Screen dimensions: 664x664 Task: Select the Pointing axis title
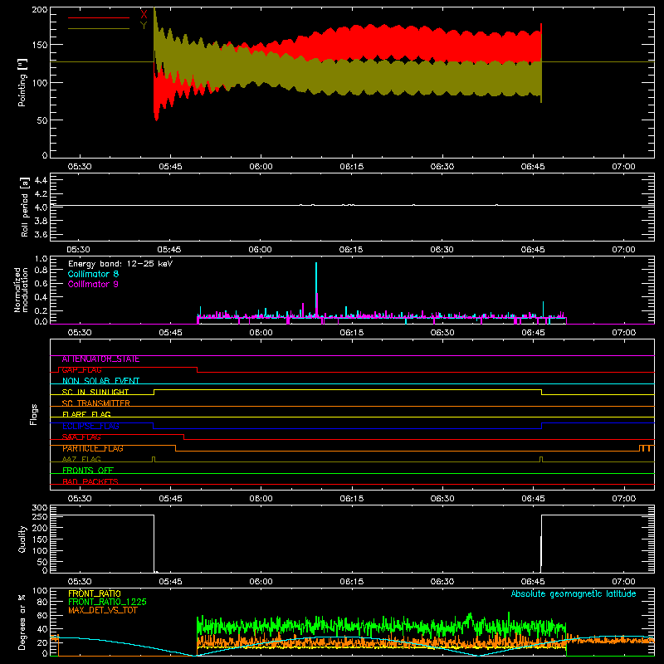(x=22, y=82)
